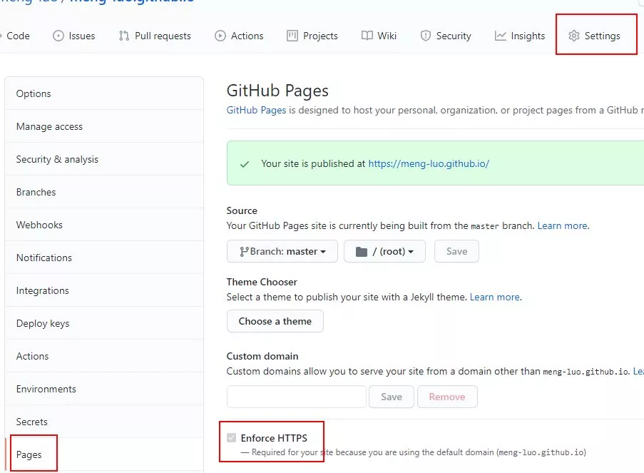The height and width of the screenshot is (473, 644).
Task: Click the Choose a theme button
Action: [x=275, y=321]
